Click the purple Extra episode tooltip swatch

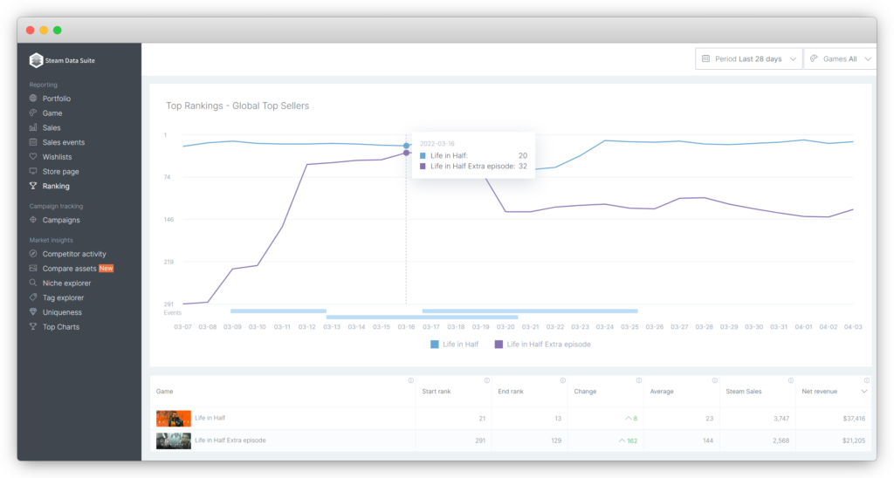pyautogui.click(x=423, y=167)
